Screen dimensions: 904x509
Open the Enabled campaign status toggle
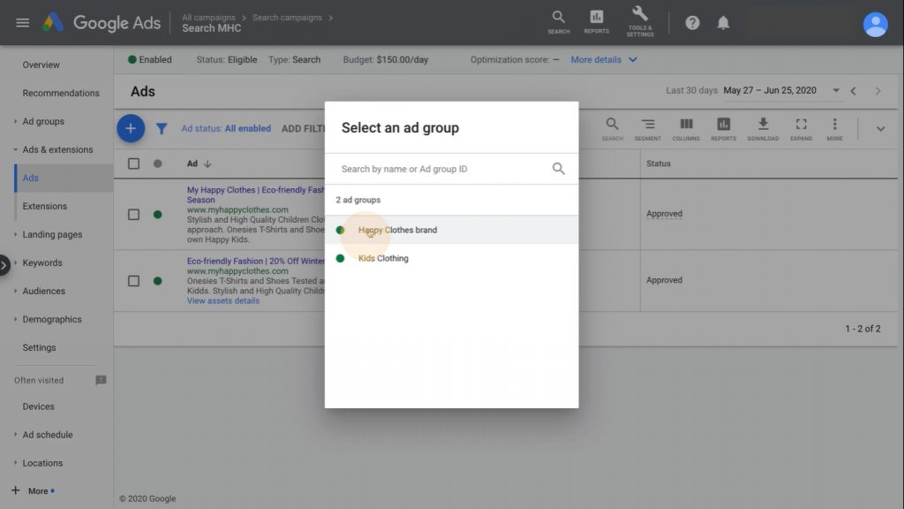coord(150,59)
